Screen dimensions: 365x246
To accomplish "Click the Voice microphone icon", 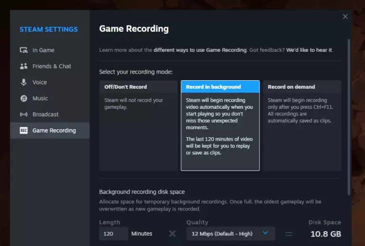I will (23, 82).
